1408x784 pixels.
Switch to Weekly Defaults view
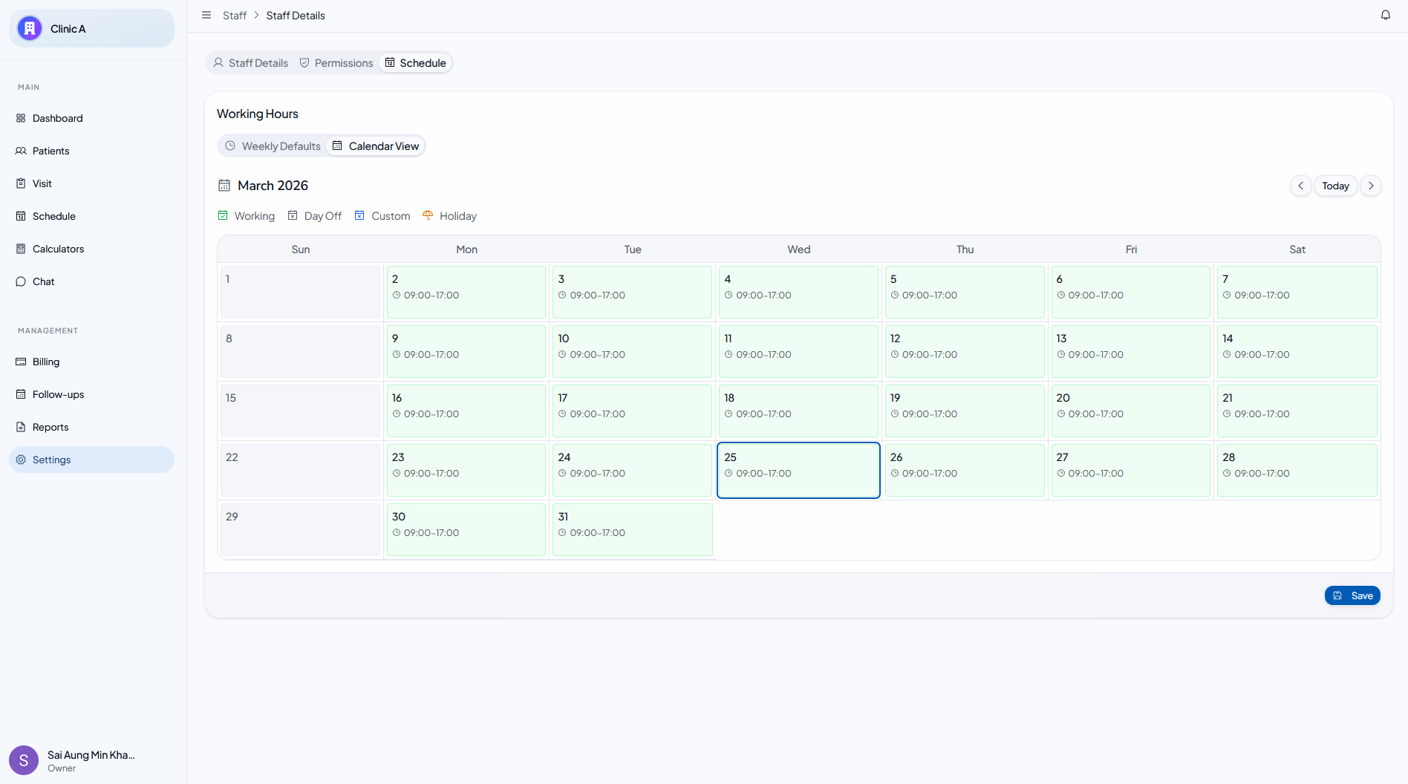(273, 146)
